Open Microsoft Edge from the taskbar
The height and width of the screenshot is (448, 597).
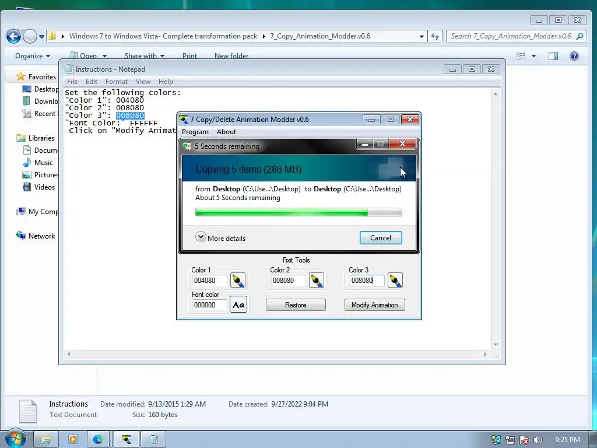[x=98, y=440]
